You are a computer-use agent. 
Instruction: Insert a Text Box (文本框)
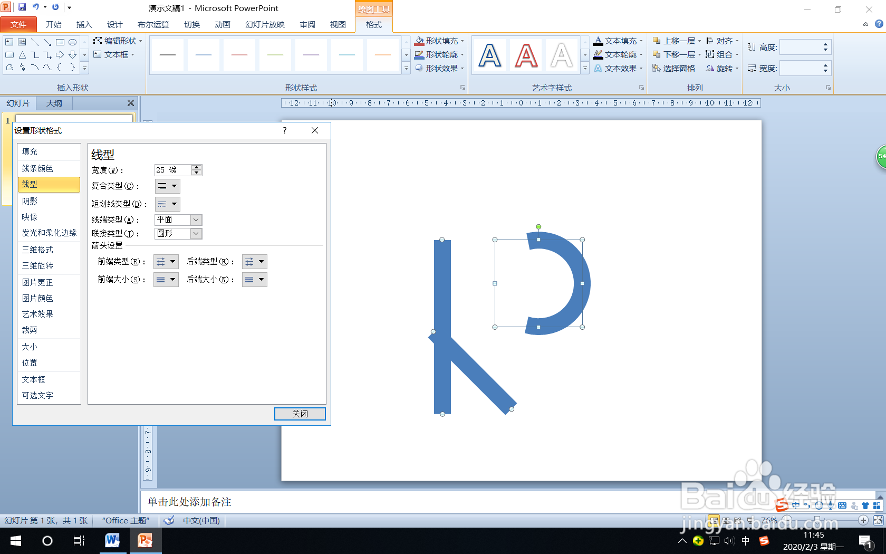click(x=115, y=54)
